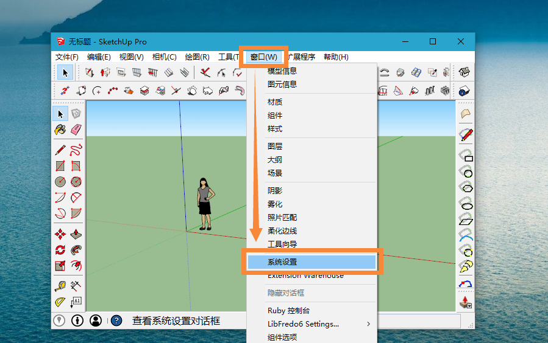Select the Rectangle tool
Screen dimensions: 548x343
60,166
